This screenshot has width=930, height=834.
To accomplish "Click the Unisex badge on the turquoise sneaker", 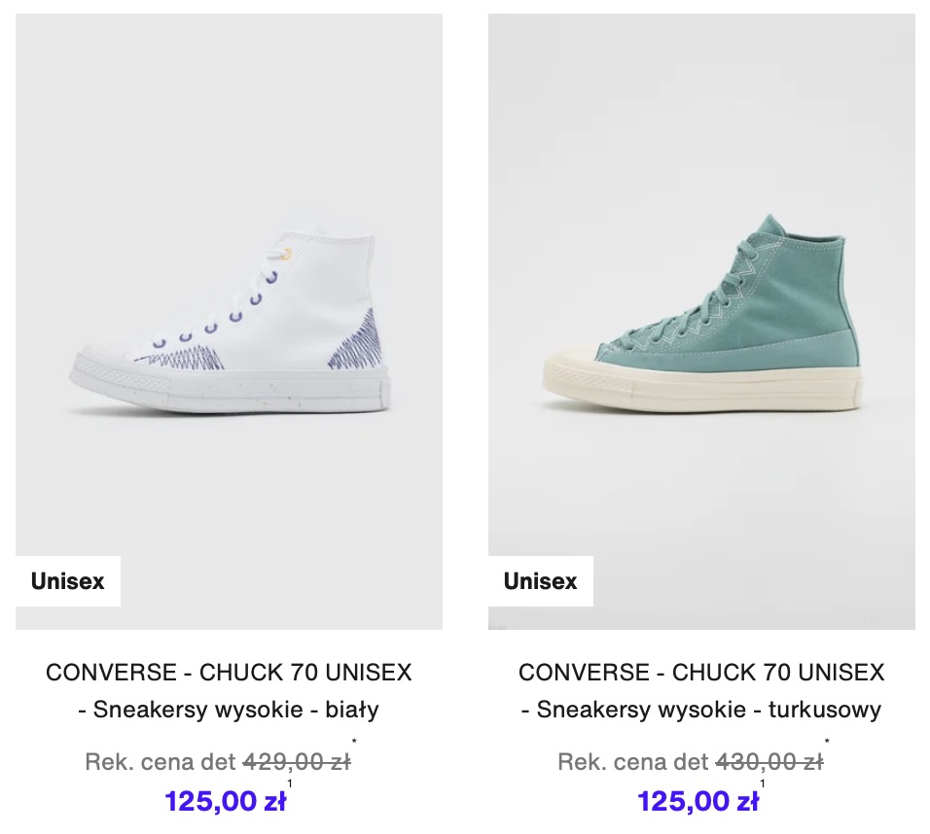I will point(540,581).
